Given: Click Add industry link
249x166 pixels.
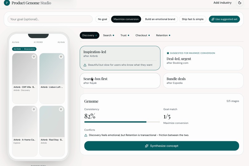Looking at the screenshot, I should 222,3.
